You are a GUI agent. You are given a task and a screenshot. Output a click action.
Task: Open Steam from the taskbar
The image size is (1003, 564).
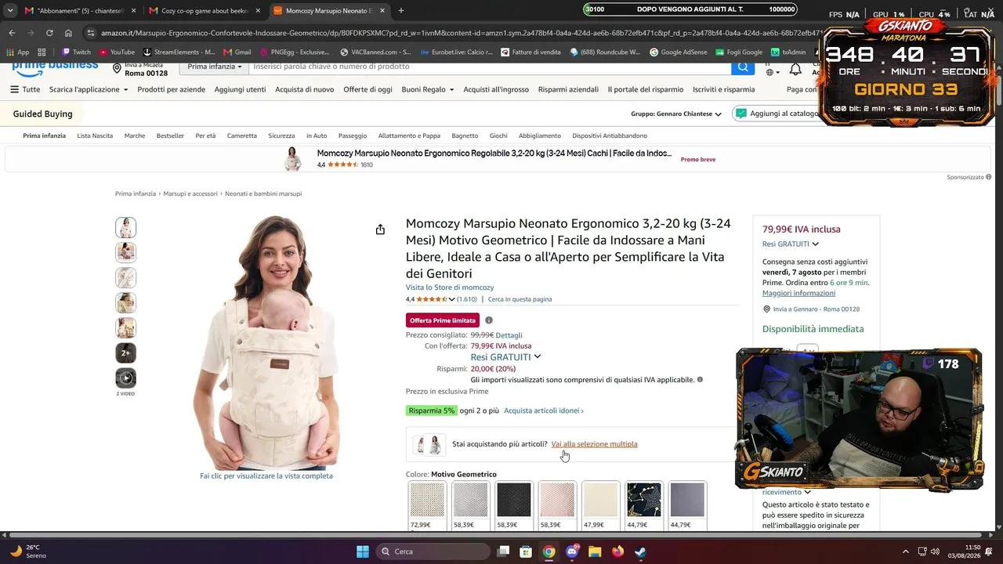tap(640, 551)
